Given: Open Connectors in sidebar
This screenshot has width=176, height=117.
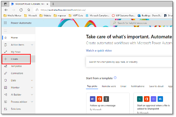Looking at the screenshot, I should (x=19, y=73).
